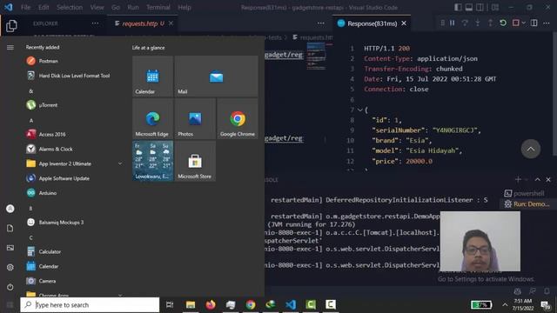Switch to the Response(831ms) tab
This screenshot has height=313, width=557.
[x=372, y=23]
